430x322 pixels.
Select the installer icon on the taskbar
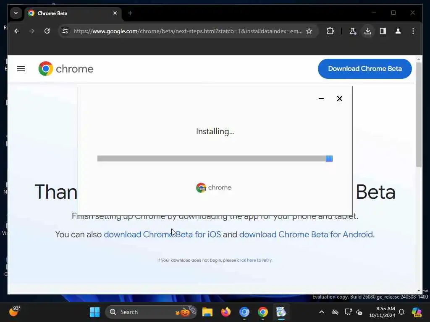(281, 312)
